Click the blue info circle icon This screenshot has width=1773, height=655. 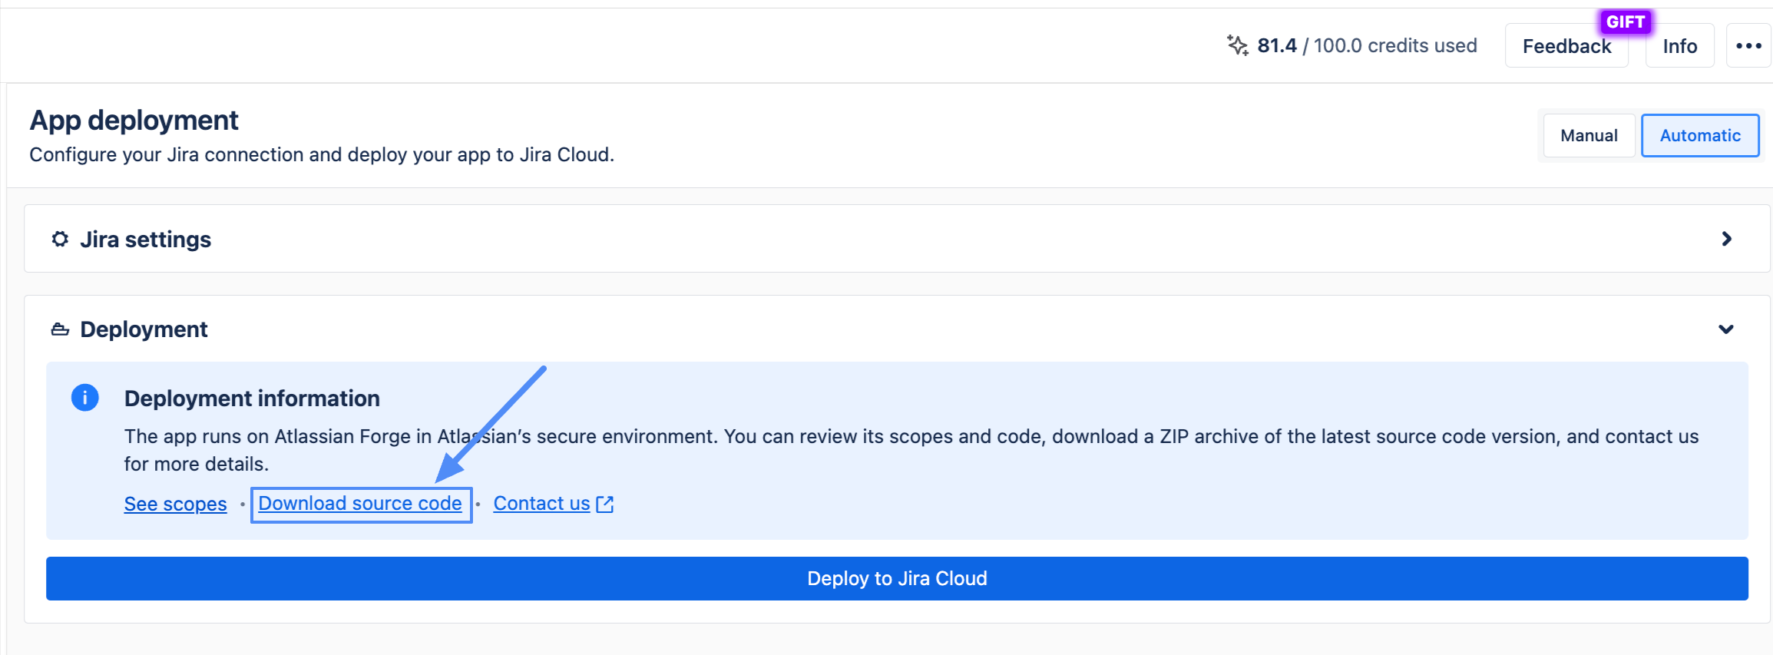(85, 398)
